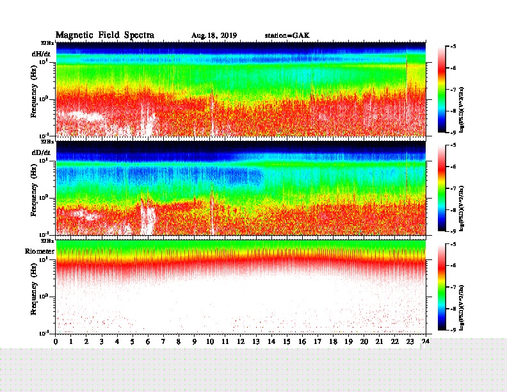507x392 pixels.
Task: Click hour tick label "5" on time axis
Action: point(133,341)
